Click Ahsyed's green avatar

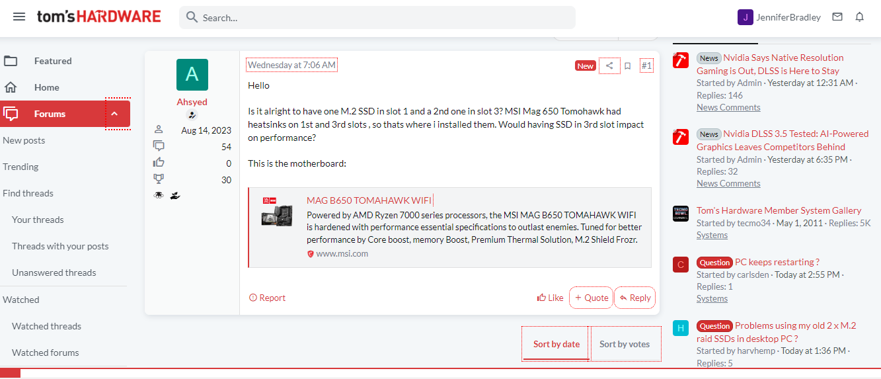(192, 75)
